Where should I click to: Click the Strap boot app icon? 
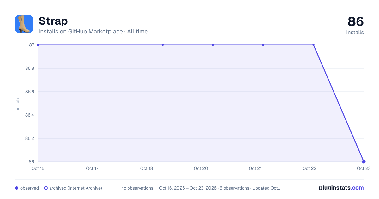click(24, 24)
